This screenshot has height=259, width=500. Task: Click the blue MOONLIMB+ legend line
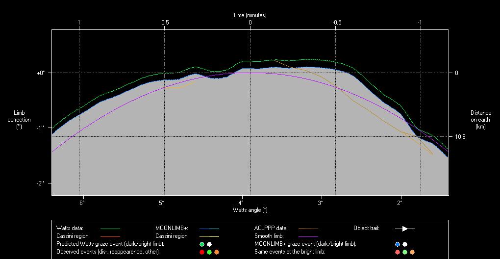click(x=209, y=228)
